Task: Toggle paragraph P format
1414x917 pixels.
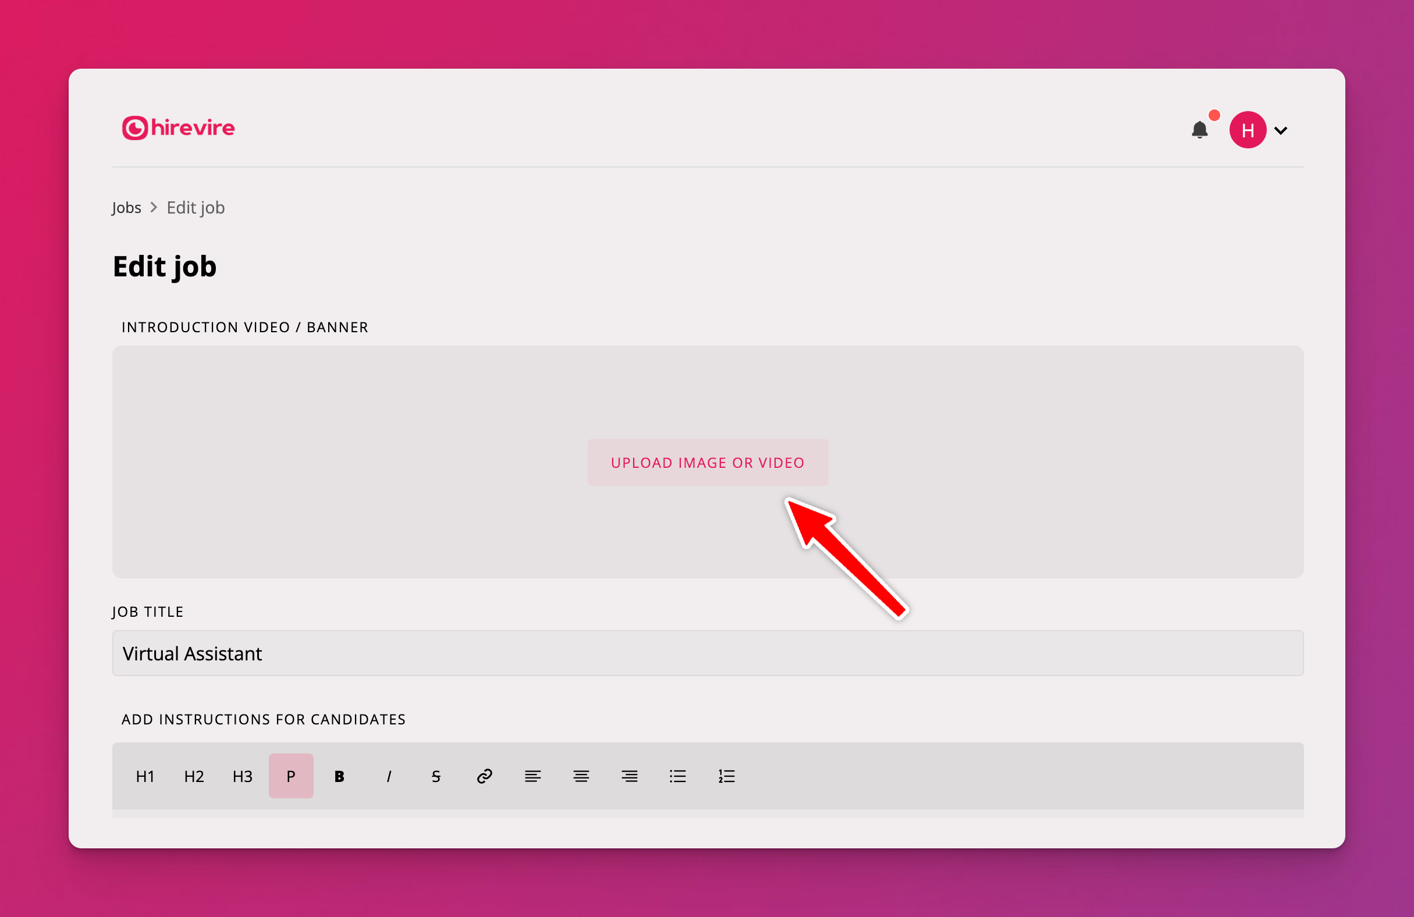Action: click(x=290, y=776)
